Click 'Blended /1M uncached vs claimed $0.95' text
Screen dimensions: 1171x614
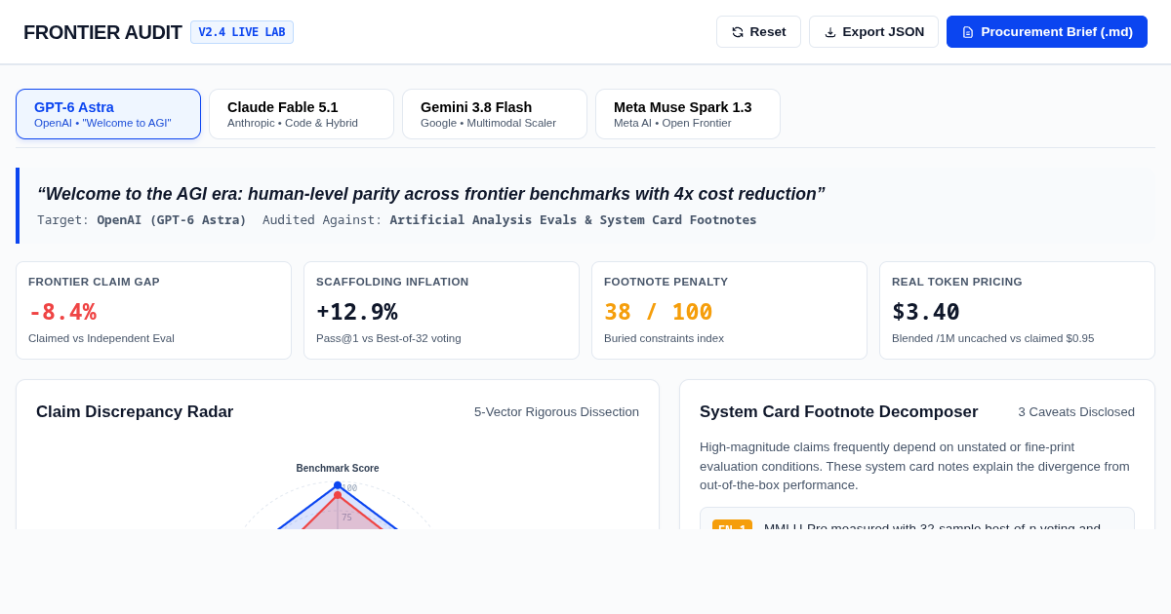(x=992, y=338)
